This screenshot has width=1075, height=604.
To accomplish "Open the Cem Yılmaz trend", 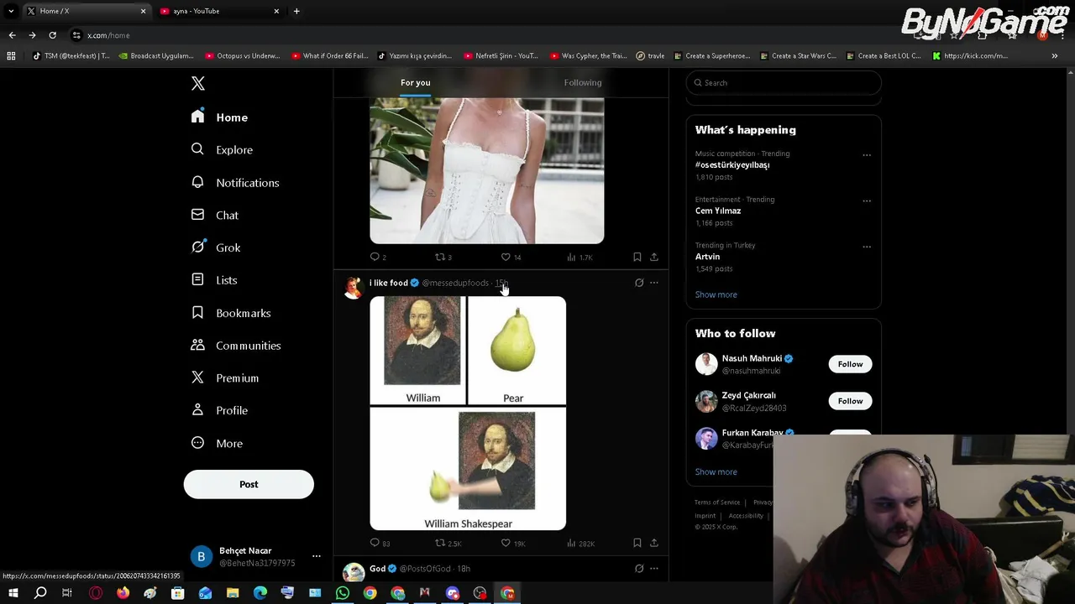I will click(718, 211).
